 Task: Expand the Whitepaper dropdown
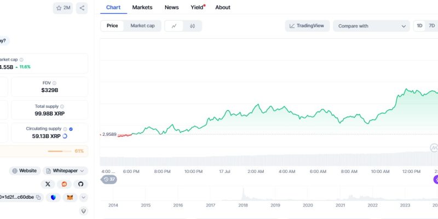(65, 171)
